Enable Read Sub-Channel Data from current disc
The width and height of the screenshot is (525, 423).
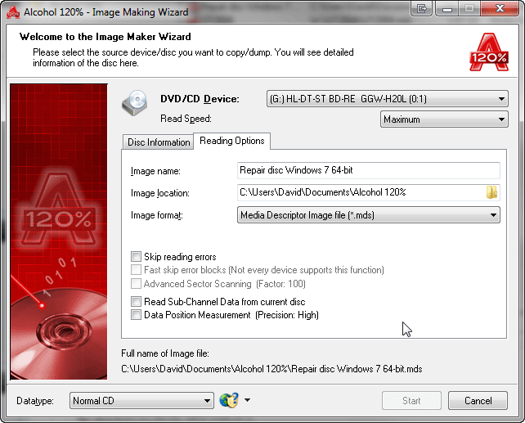pos(136,301)
